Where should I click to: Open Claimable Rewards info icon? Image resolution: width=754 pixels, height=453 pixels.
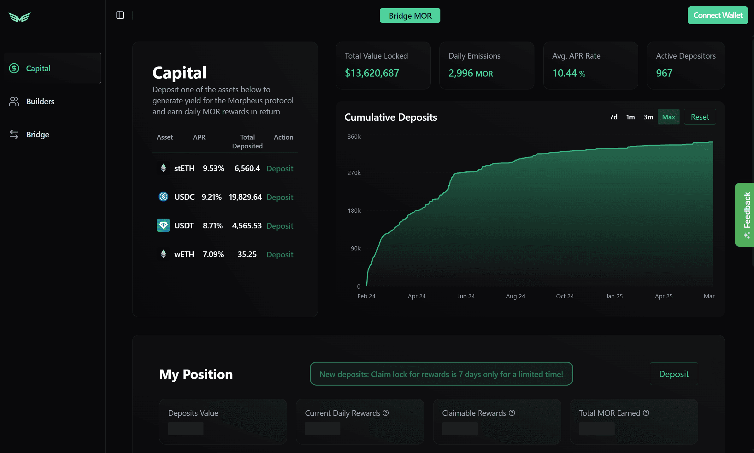(x=512, y=413)
